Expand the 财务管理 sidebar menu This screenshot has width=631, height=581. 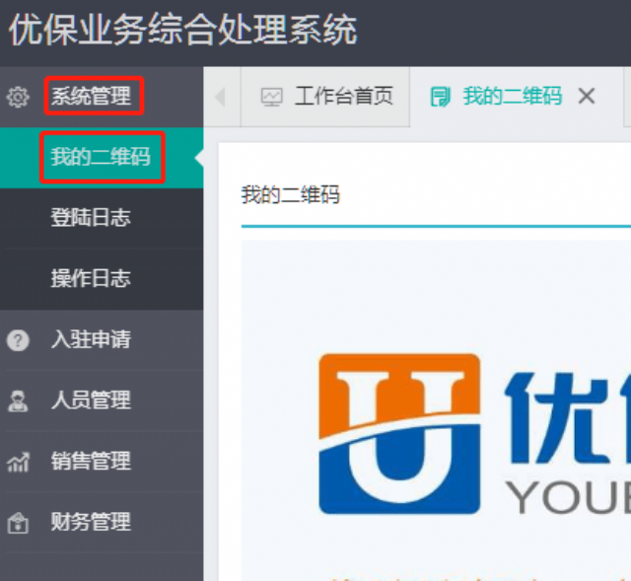pos(91,523)
